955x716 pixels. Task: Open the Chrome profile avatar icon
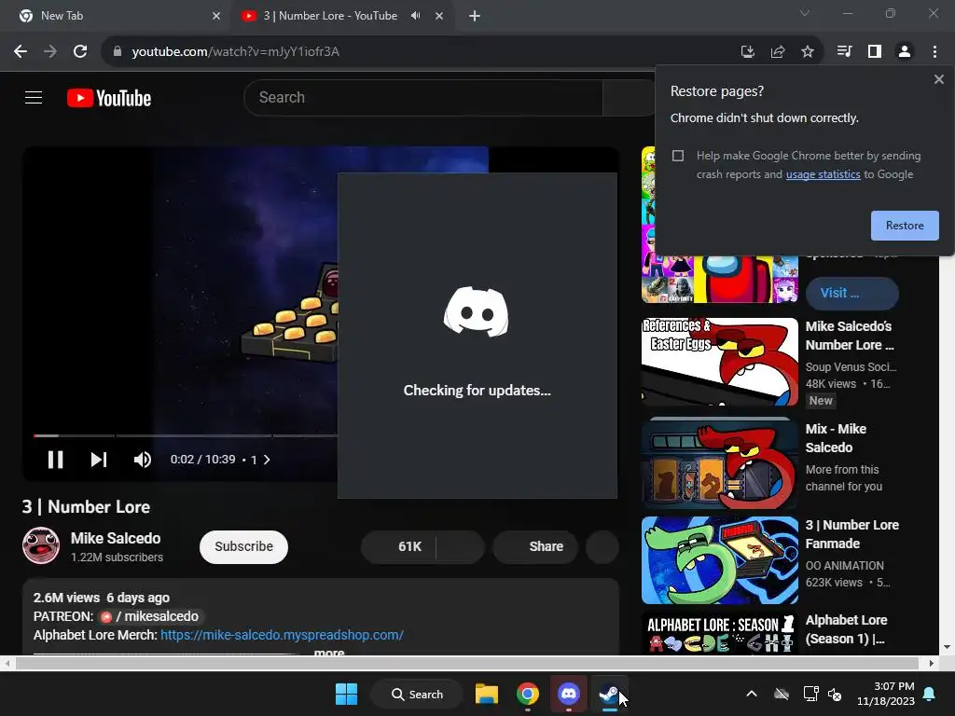click(905, 52)
